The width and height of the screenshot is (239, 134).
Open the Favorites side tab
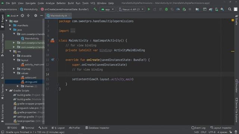(3, 92)
